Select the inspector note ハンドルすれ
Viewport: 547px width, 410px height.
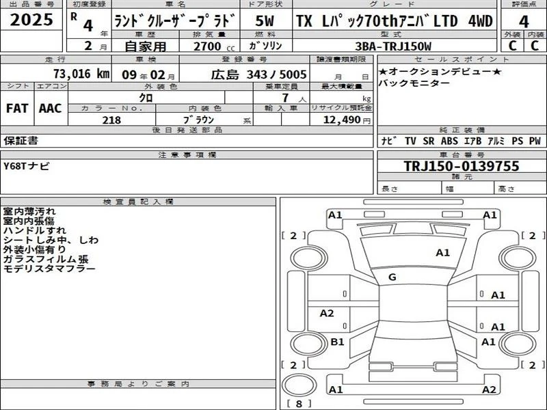(x=35, y=230)
